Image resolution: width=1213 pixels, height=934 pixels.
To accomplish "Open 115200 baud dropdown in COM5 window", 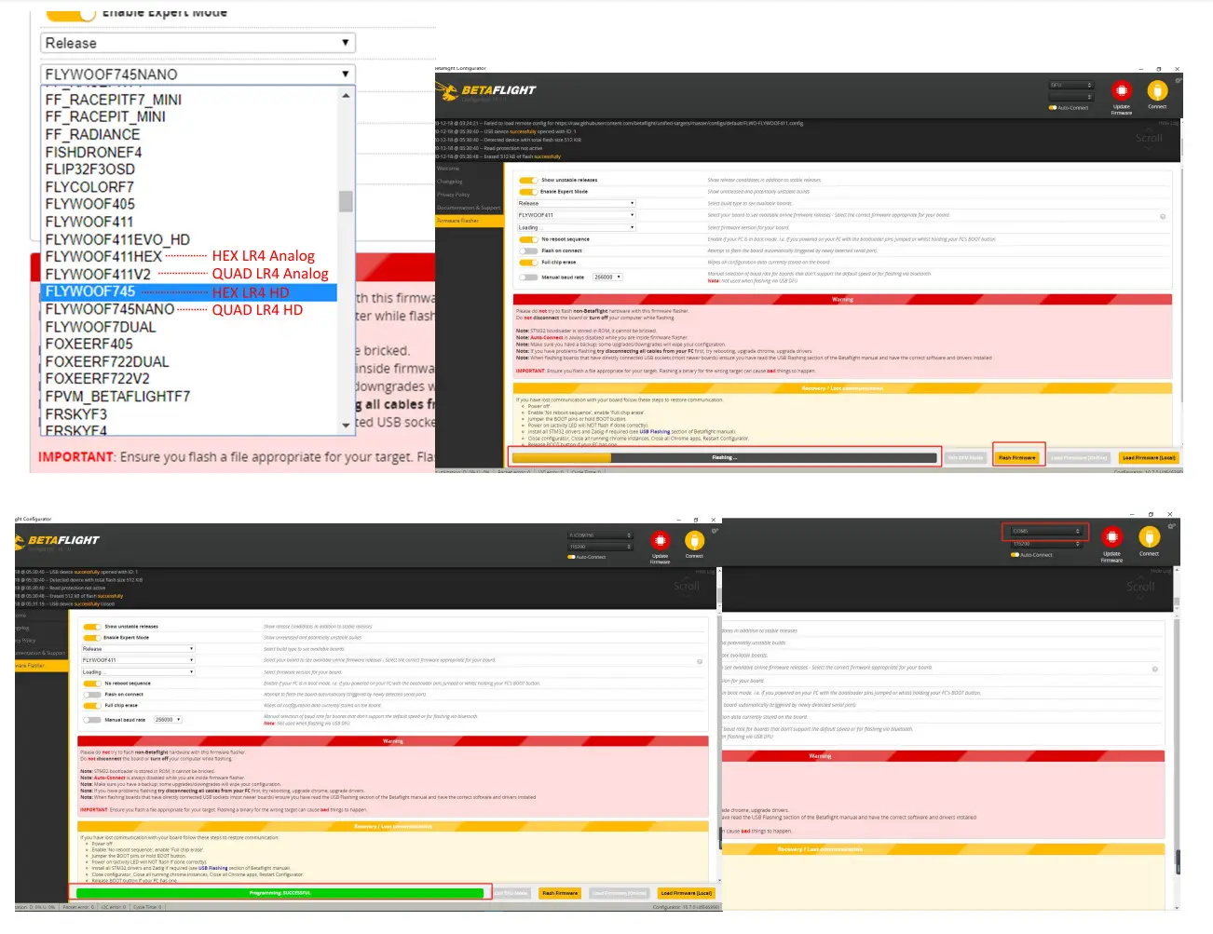I will (x=1046, y=544).
